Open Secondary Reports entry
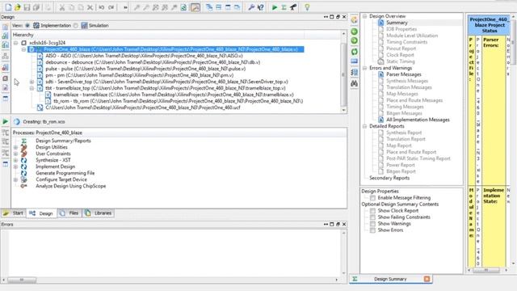The image size is (517, 291). click(x=389, y=178)
